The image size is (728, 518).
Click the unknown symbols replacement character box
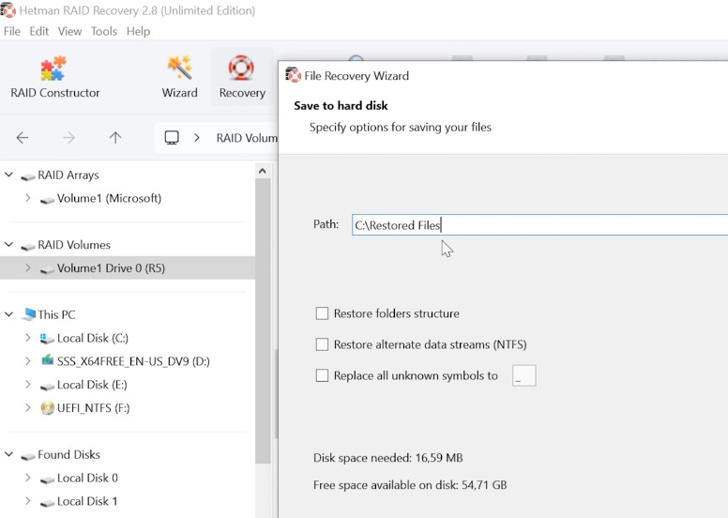(524, 375)
